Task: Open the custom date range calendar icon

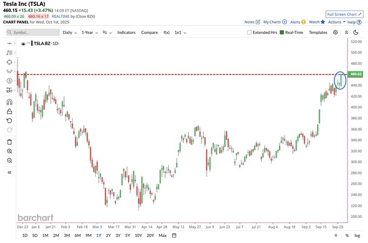Action: coord(174,235)
